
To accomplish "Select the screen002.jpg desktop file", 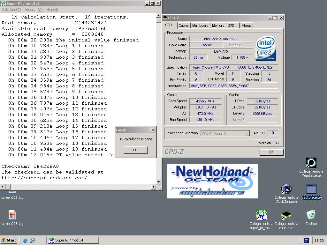I will click(12, 197).
